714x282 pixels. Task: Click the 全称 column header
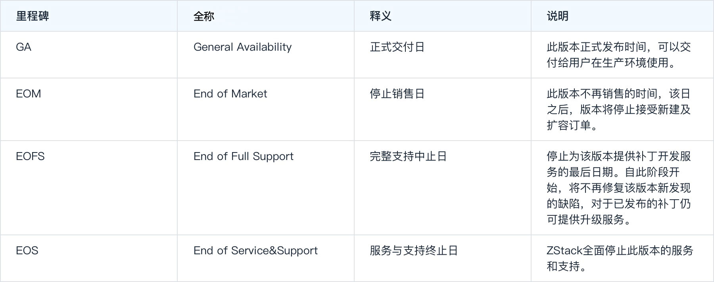click(x=204, y=16)
